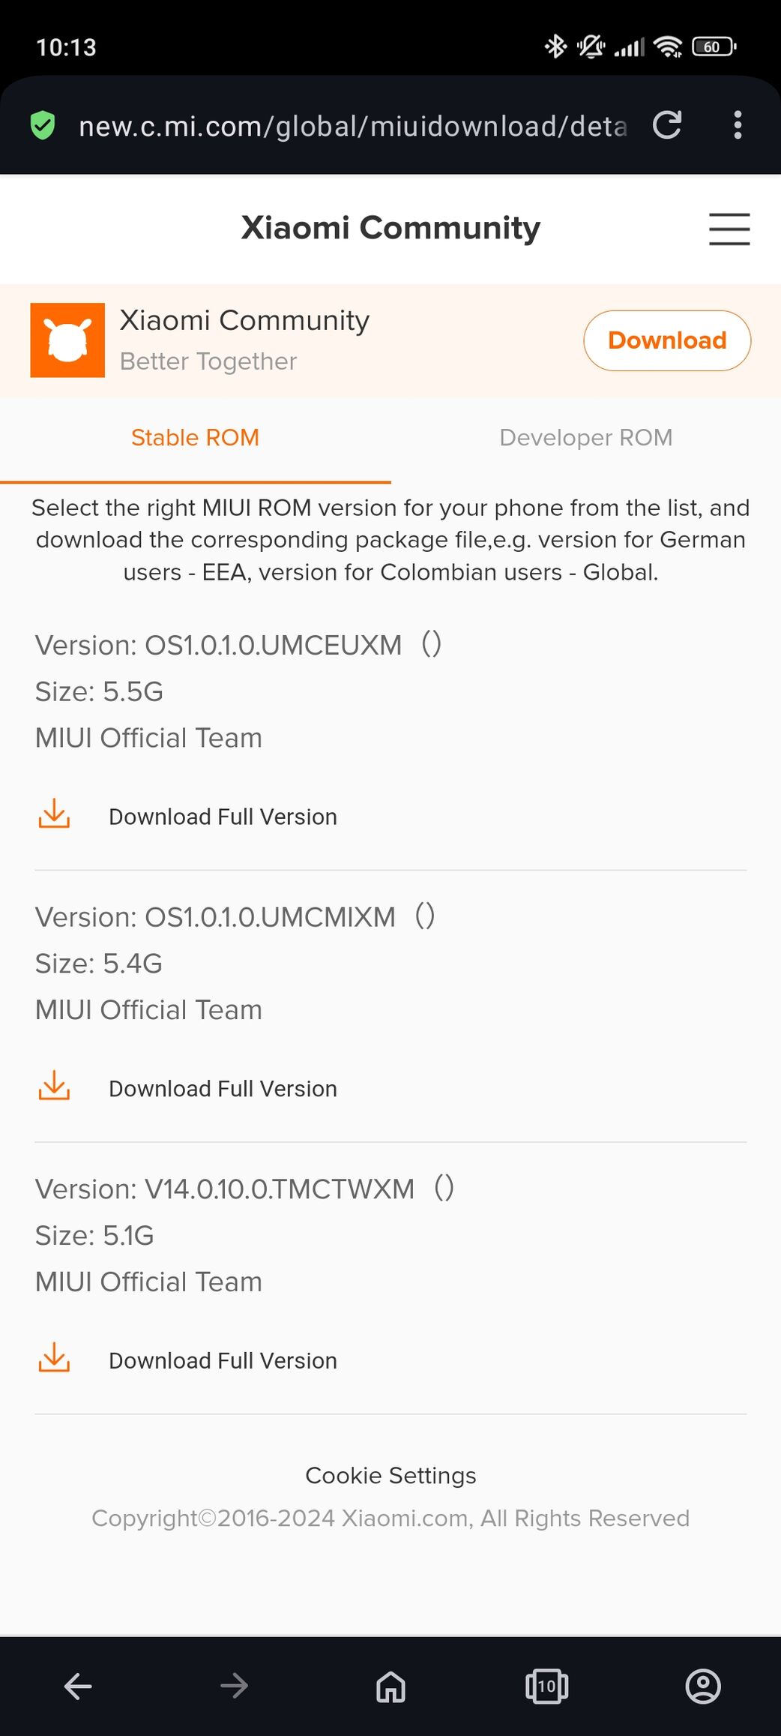Tap the URL address bar
This screenshot has height=1736, width=781.
pyautogui.click(x=352, y=126)
